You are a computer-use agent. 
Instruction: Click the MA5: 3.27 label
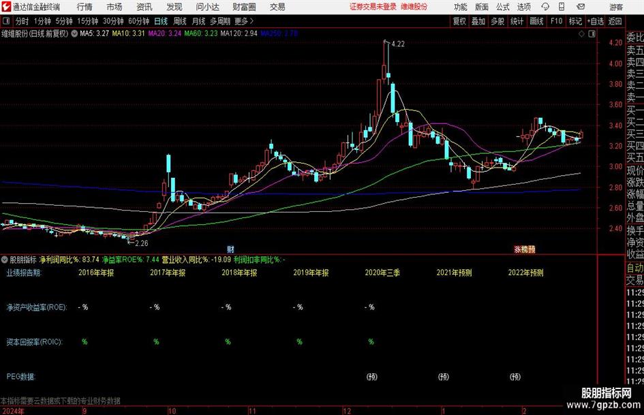click(x=95, y=33)
